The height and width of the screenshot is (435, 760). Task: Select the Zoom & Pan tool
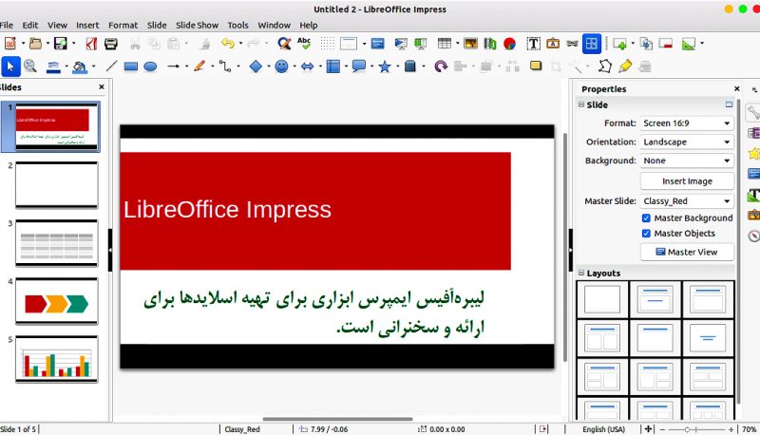tap(30, 66)
